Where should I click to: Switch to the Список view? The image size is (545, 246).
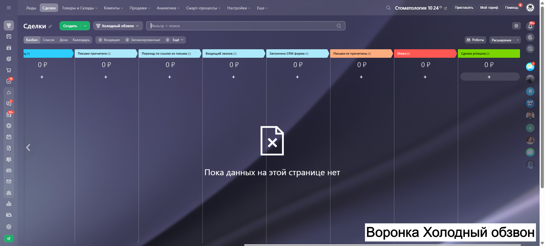coord(49,40)
